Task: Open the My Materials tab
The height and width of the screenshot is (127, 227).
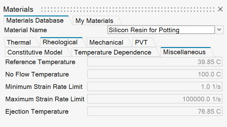Action: pos(95,21)
